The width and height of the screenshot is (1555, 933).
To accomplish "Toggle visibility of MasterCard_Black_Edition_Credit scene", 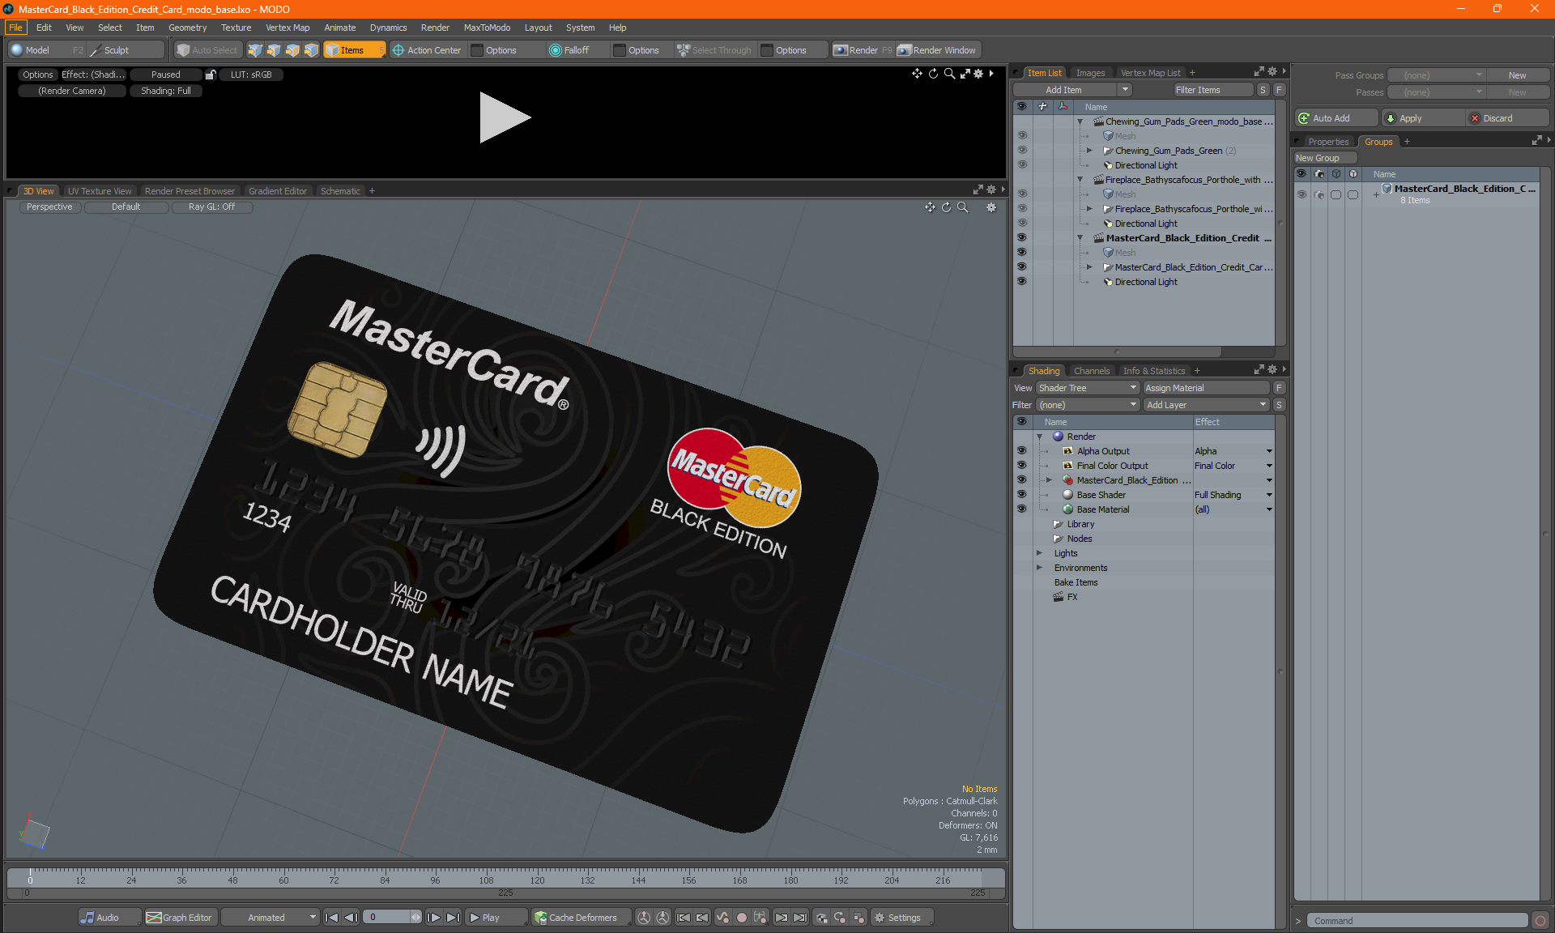I will coord(1021,238).
